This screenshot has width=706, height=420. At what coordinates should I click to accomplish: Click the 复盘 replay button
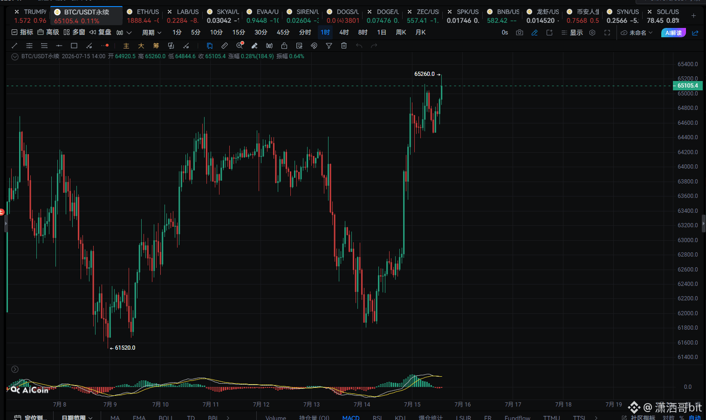click(x=100, y=33)
